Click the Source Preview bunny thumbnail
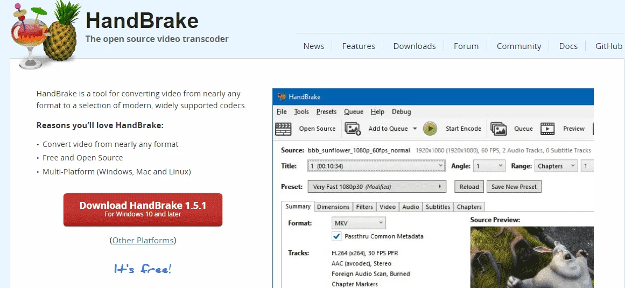The height and width of the screenshot is (288, 625). 532,257
